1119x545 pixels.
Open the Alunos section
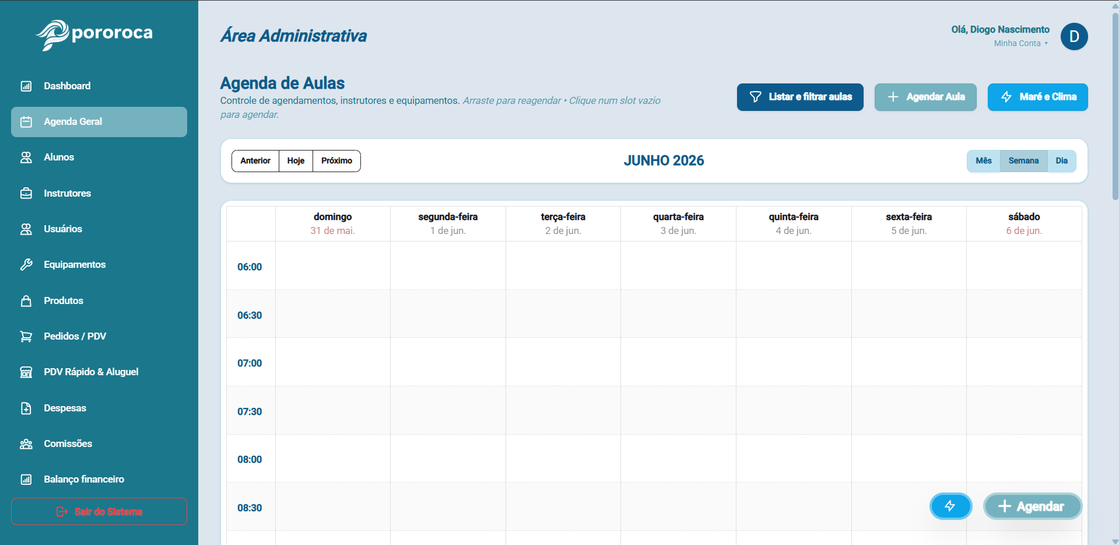pyautogui.click(x=99, y=158)
